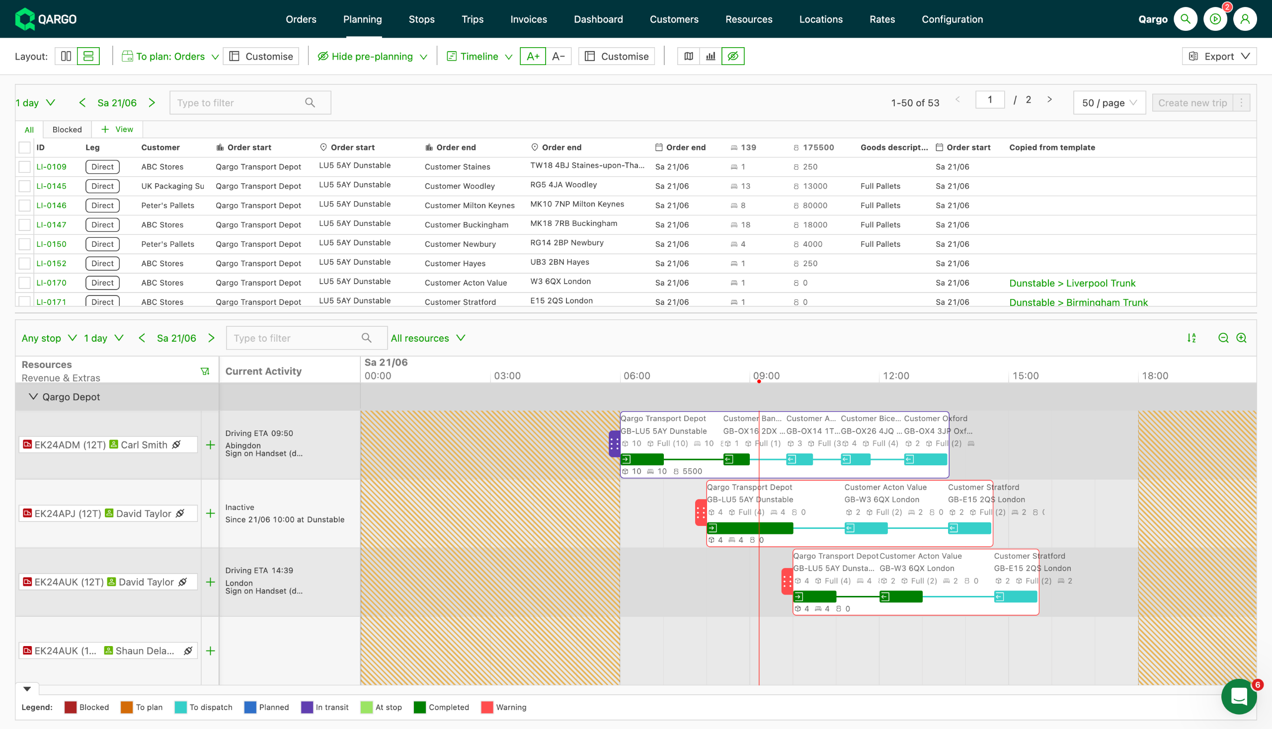This screenshot has width=1272, height=729.
Task: Open the map view icon
Action: pos(688,56)
